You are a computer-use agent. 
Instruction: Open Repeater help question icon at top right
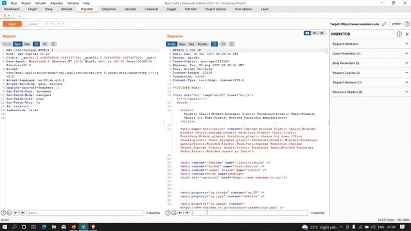(407, 24)
